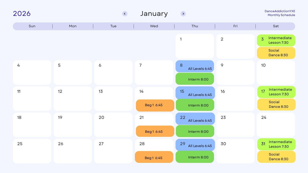Viewport: 308px width, 173px height.
Task: Open Beg 1 6:45 on January 28
Action: [x=154, y=157]
